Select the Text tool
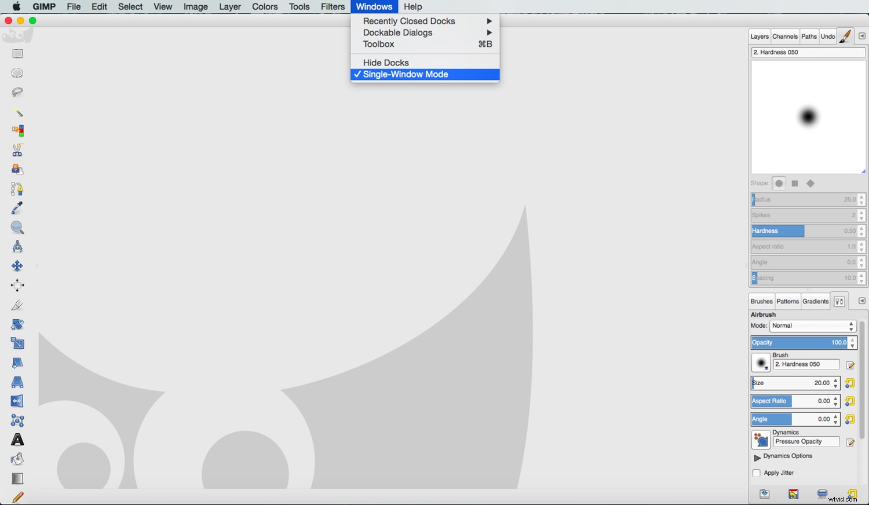869x505 pixels. (x=17, y=440)
